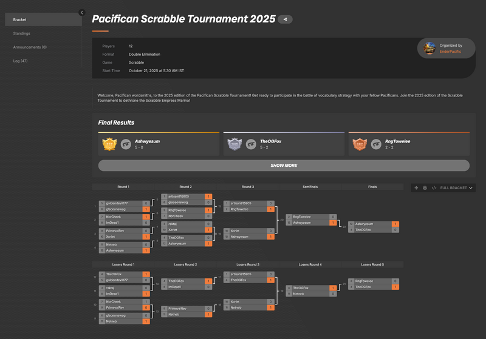This screenshot has width=486, height=339.
Task: Click the share icon beside tournament title
Action: 284,19
